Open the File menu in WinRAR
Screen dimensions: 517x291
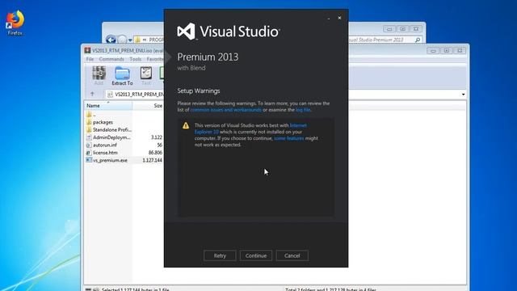click(90, 59)
